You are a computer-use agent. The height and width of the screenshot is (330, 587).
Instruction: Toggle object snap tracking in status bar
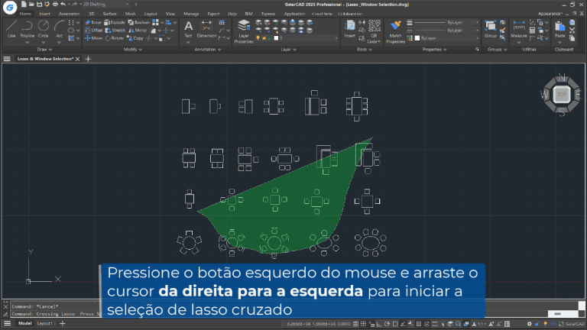(403, 324)
